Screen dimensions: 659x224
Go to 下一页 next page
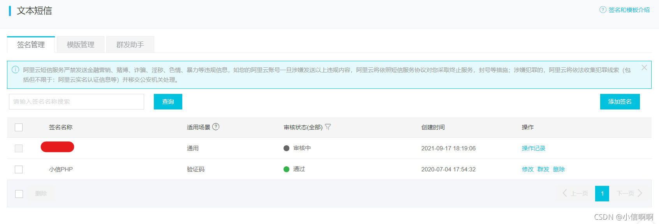pyautogui.click(x=629, y=194)
